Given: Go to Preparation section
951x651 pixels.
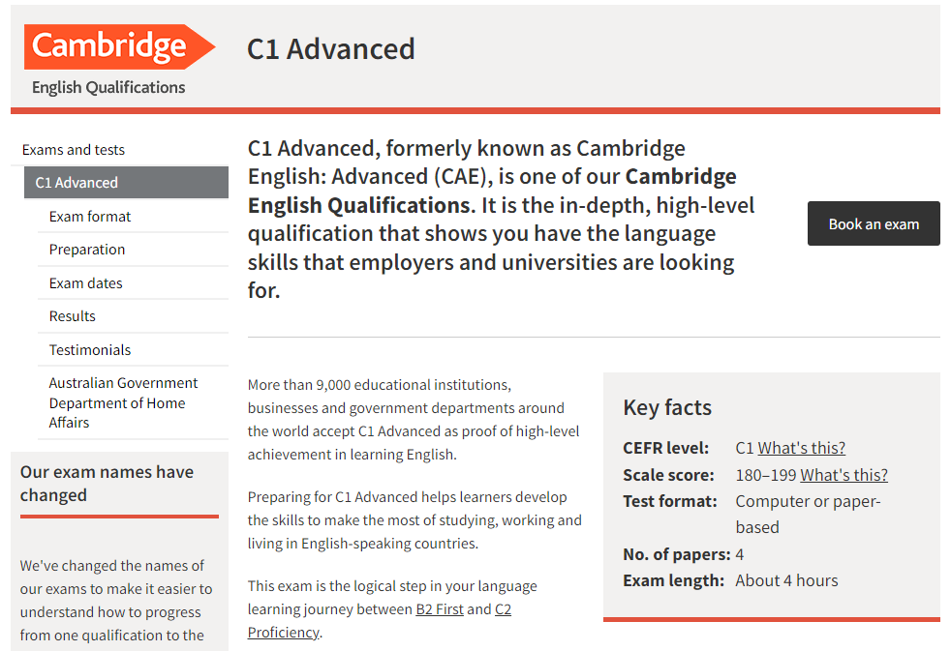Looking at the screenshot, I should (x=87, y=250).
